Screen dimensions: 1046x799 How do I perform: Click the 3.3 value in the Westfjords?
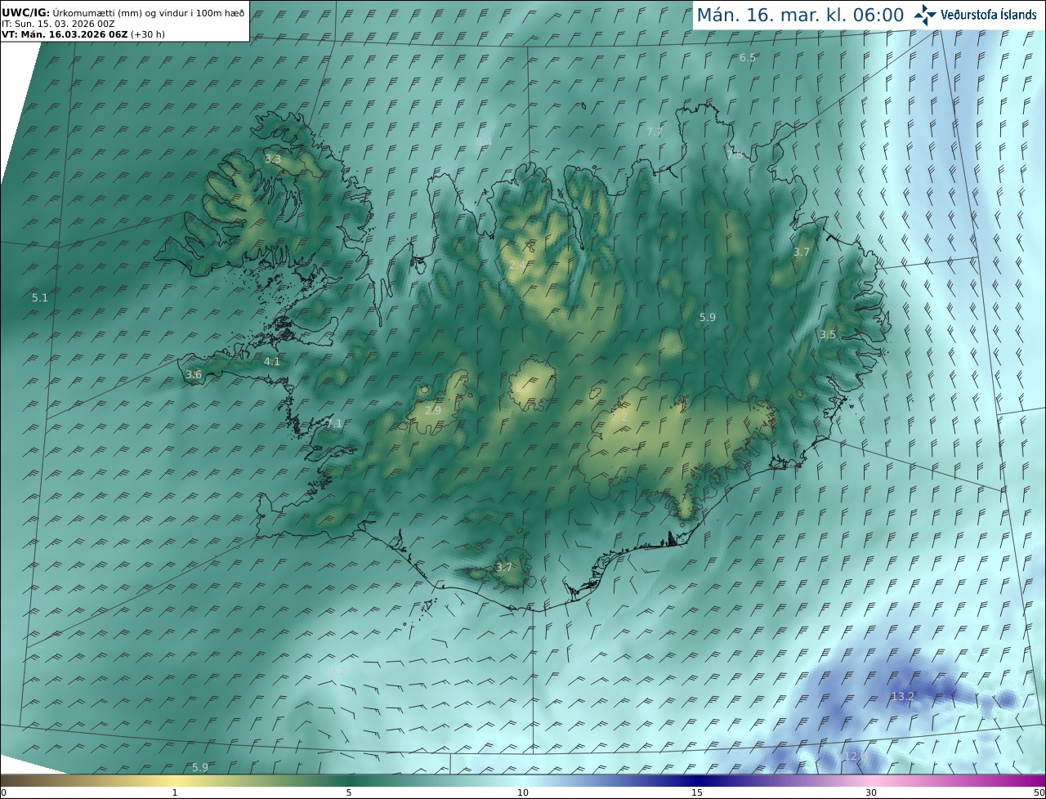coord(273,159)
